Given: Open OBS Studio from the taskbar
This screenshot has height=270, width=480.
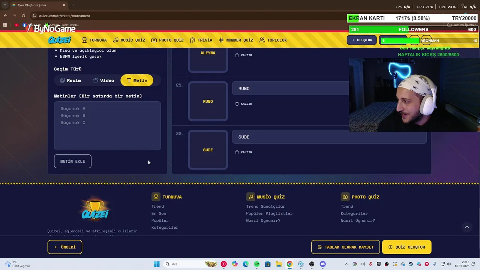Looking at the screenshot, I should 312,264.
